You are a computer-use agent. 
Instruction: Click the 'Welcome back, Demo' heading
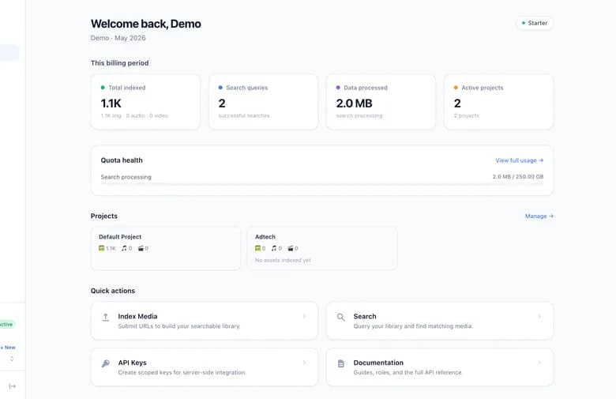(146, 24)
